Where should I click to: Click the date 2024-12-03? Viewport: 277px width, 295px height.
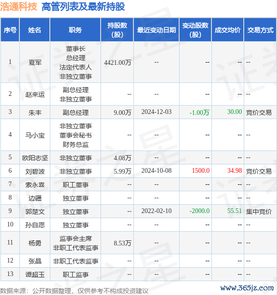pos(157,112)
